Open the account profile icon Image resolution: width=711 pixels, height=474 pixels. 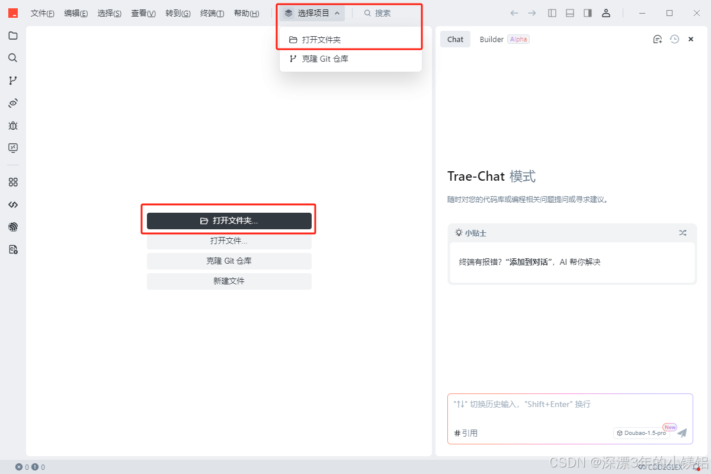[606, 13]
